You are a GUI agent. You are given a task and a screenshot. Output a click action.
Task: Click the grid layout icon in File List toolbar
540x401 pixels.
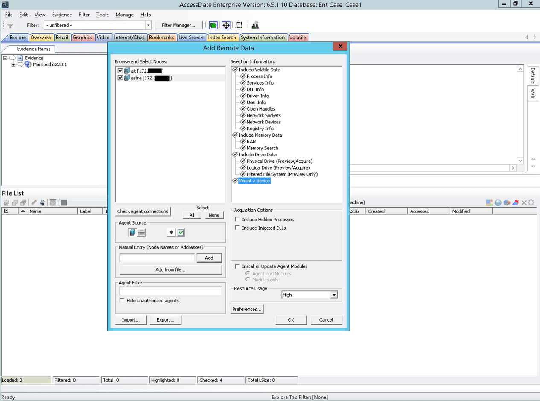coord(53,203)
